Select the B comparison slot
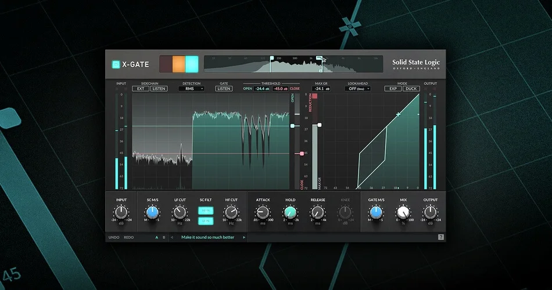552x290 pixels. [x=164, y=237]
